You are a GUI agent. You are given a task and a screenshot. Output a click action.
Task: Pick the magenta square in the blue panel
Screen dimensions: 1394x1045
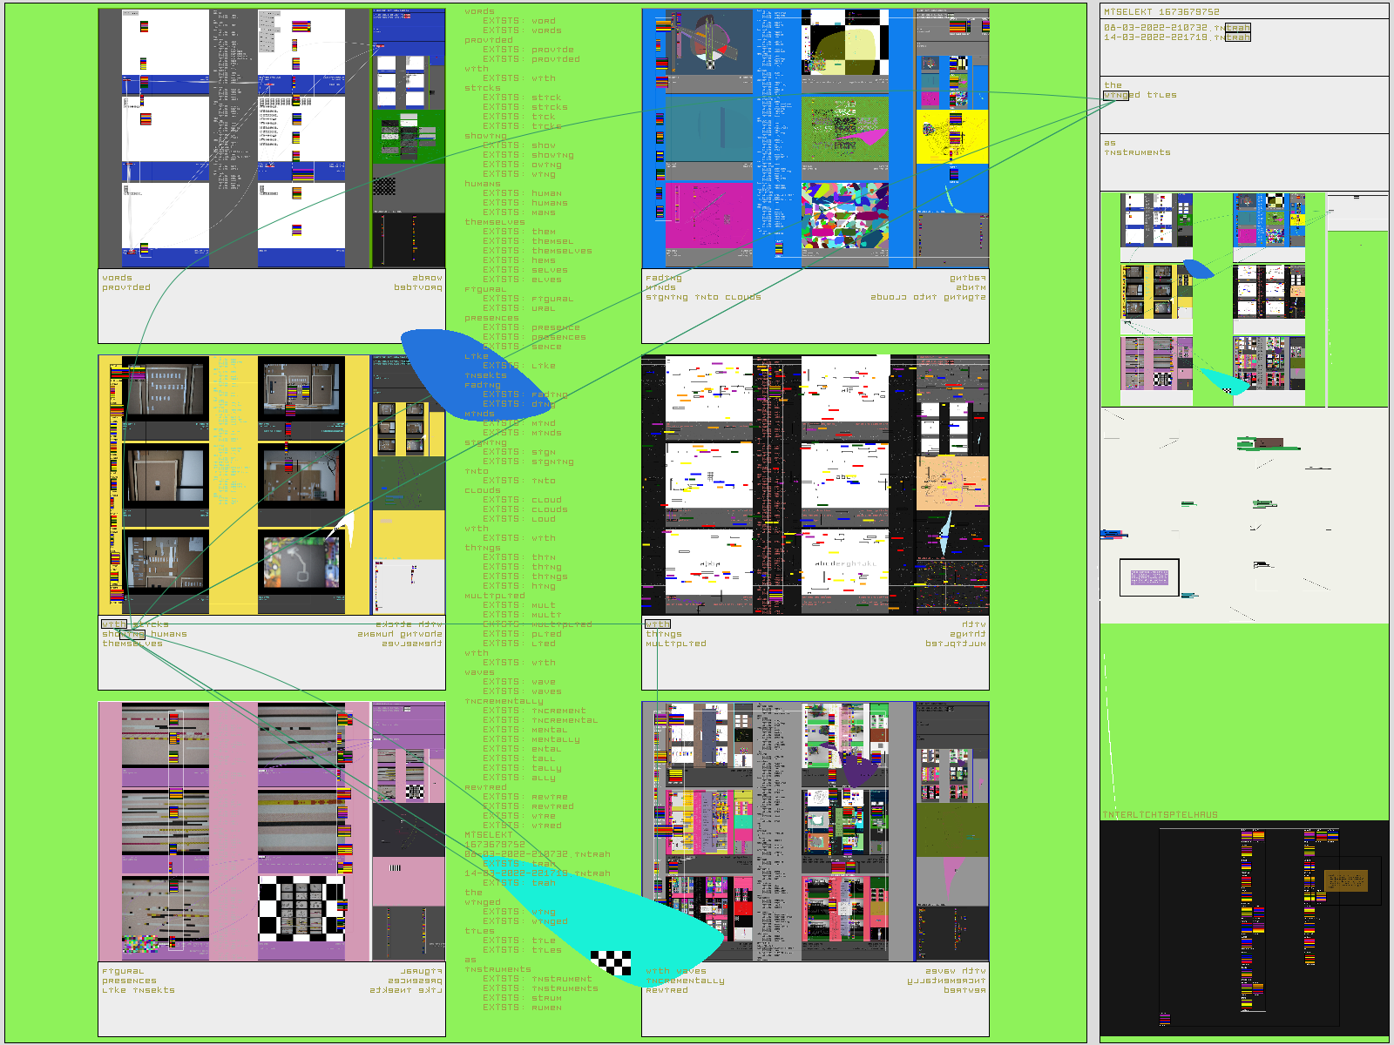click(x=708, y=215)
